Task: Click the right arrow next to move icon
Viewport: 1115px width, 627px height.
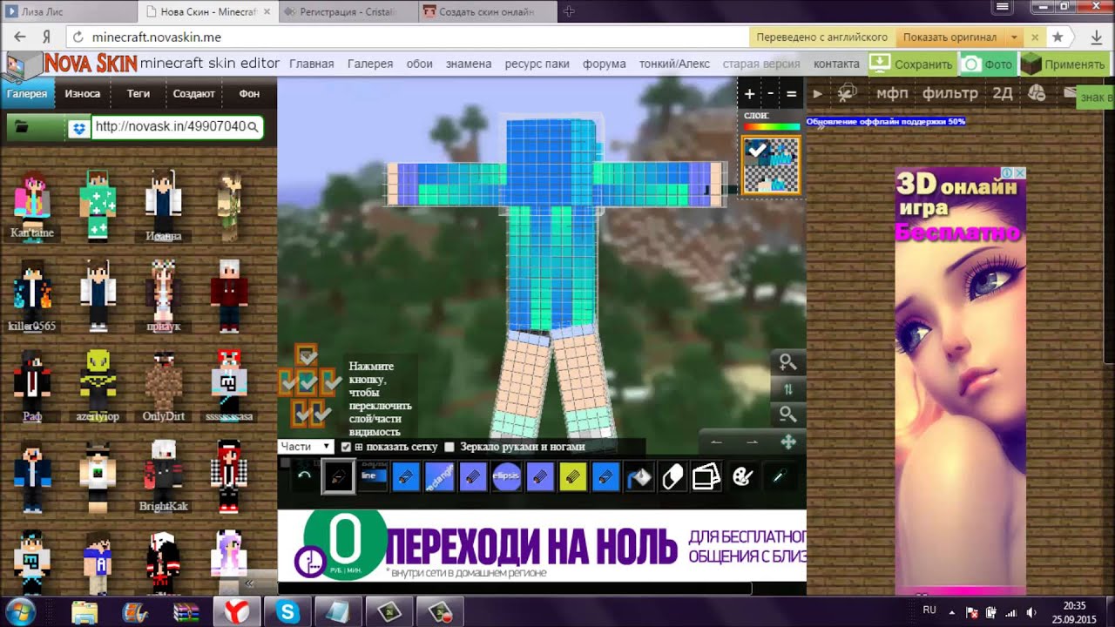Action: coord(752,442)
